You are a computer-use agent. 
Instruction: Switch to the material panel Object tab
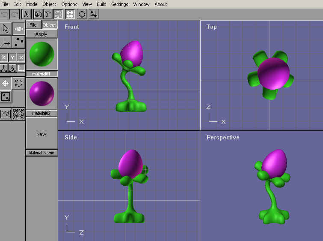[x=49, y=25]
